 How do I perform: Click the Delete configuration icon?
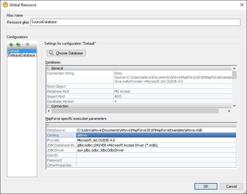27,45
